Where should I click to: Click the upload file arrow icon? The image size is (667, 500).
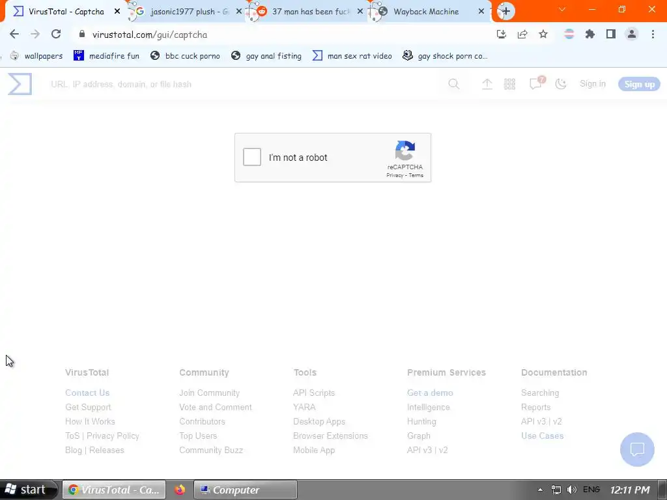pyautogui.click(x=487, y=84)
